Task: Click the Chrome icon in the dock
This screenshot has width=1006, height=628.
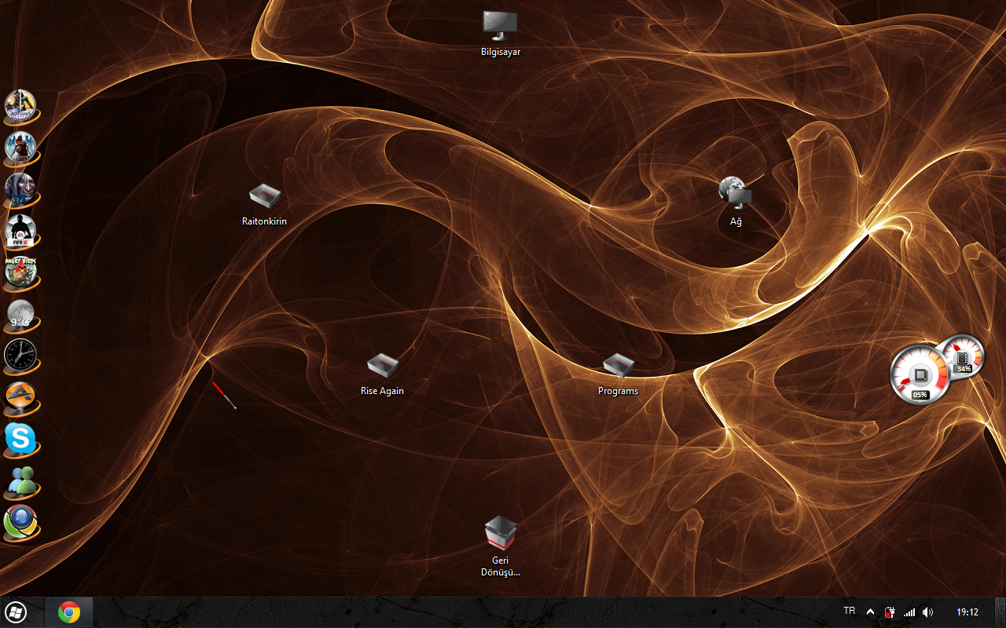Action: (x=20, y=523)
